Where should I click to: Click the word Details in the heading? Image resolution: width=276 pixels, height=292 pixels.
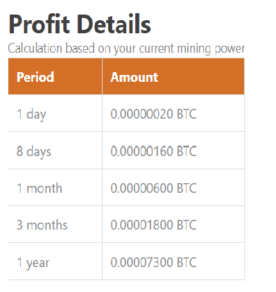tap(114, 24)
